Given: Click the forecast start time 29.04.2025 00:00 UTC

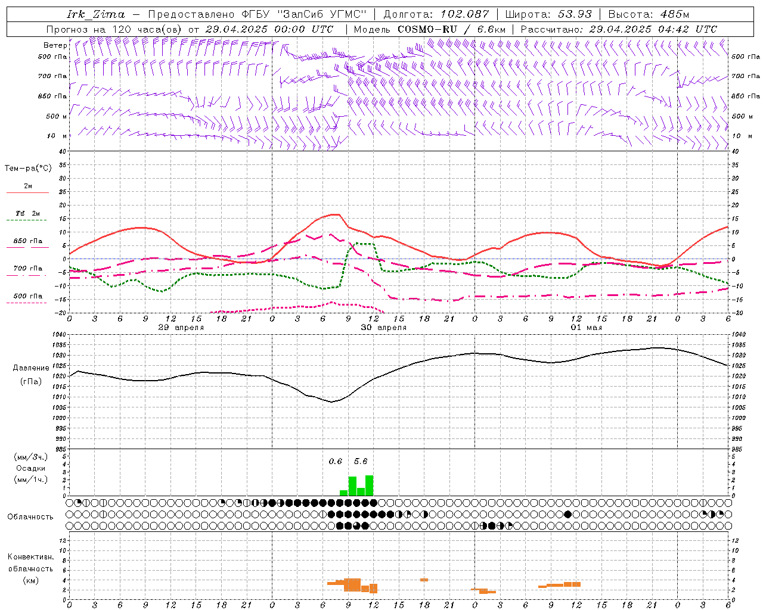Looking at the screenshot, I should pyautogui.click(x=269, y=29).
